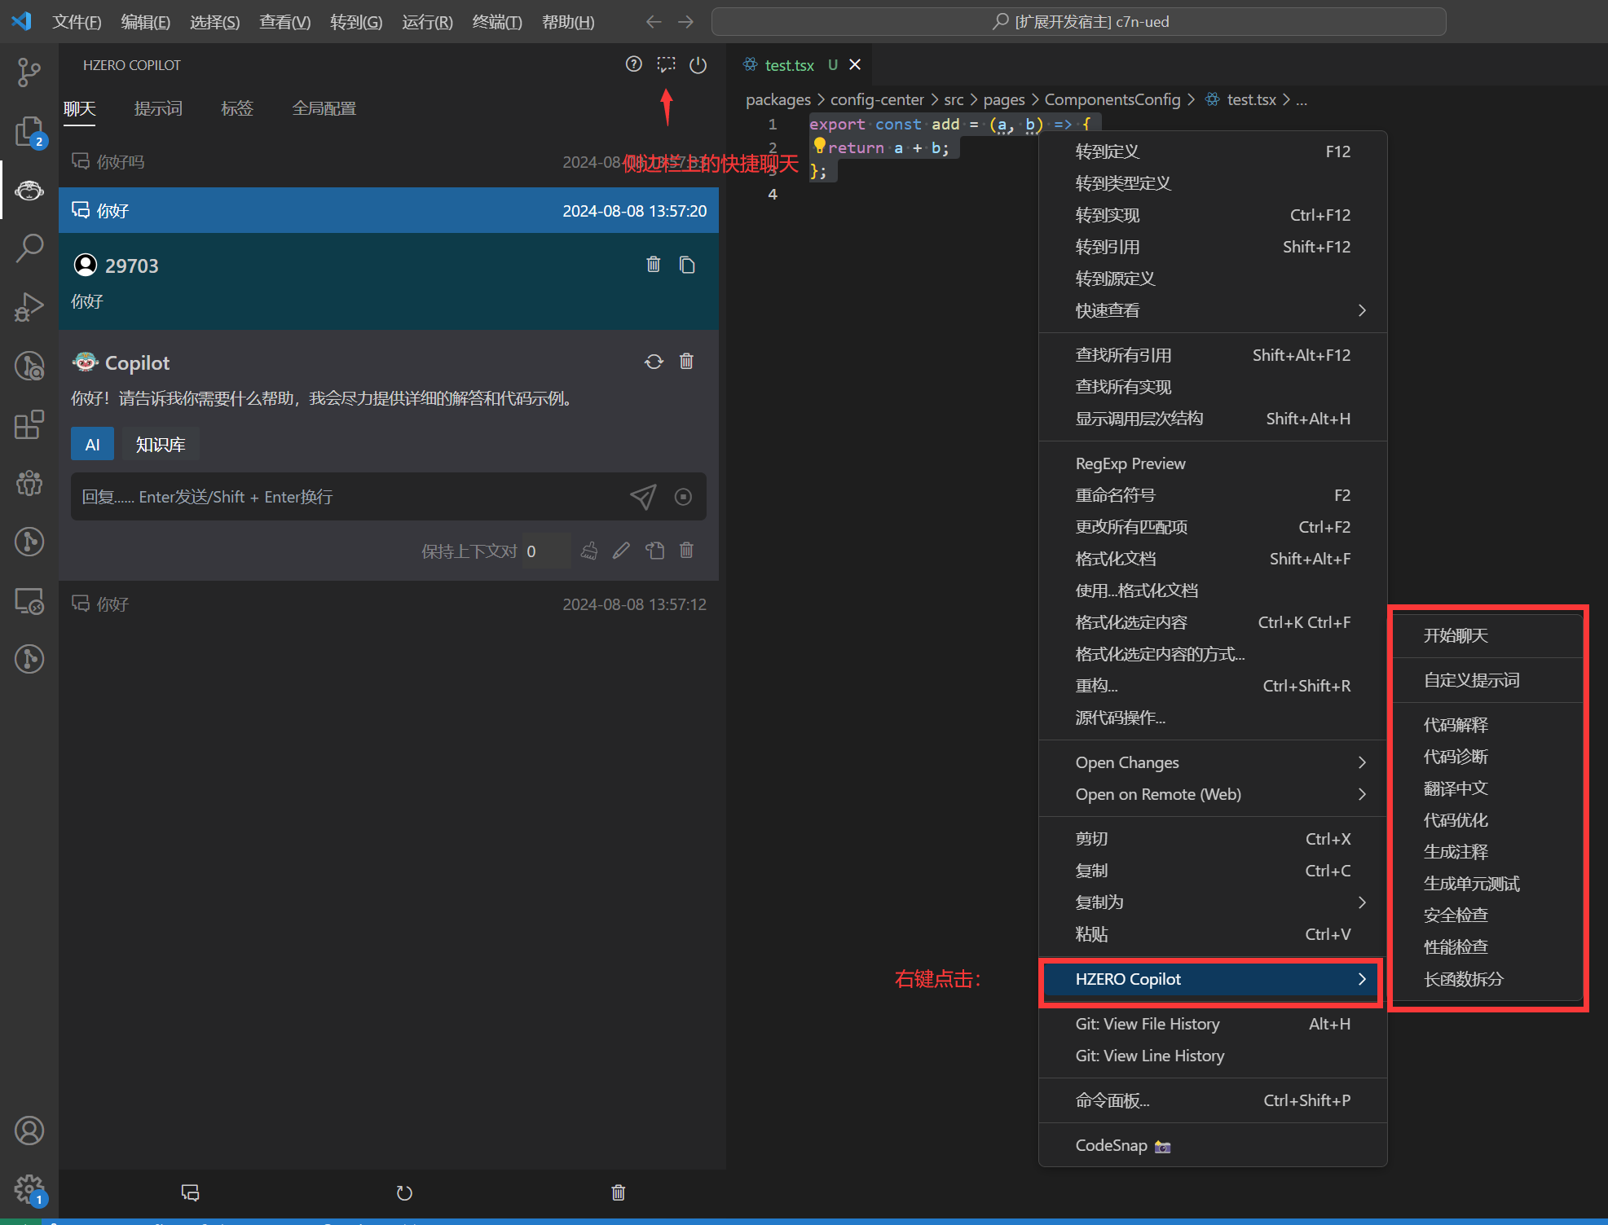Click the help question mark icon
This screenshot has height=1225, width=1608.
click(633, 64)
